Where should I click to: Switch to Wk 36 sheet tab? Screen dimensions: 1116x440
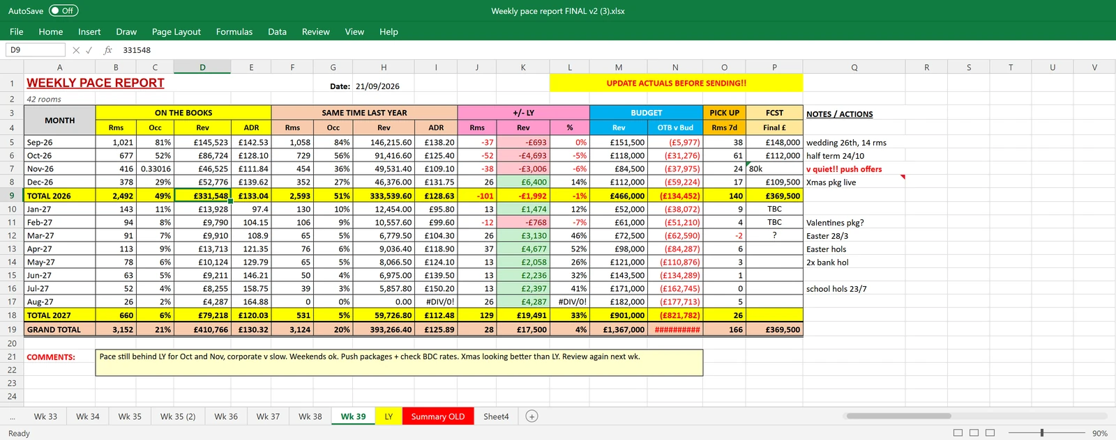(226, 416)
